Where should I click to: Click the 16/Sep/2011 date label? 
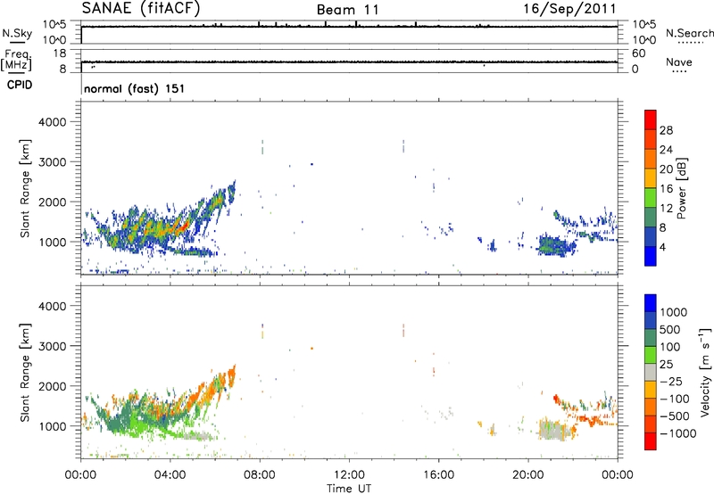pyautogui.click(x=569, y=9)
